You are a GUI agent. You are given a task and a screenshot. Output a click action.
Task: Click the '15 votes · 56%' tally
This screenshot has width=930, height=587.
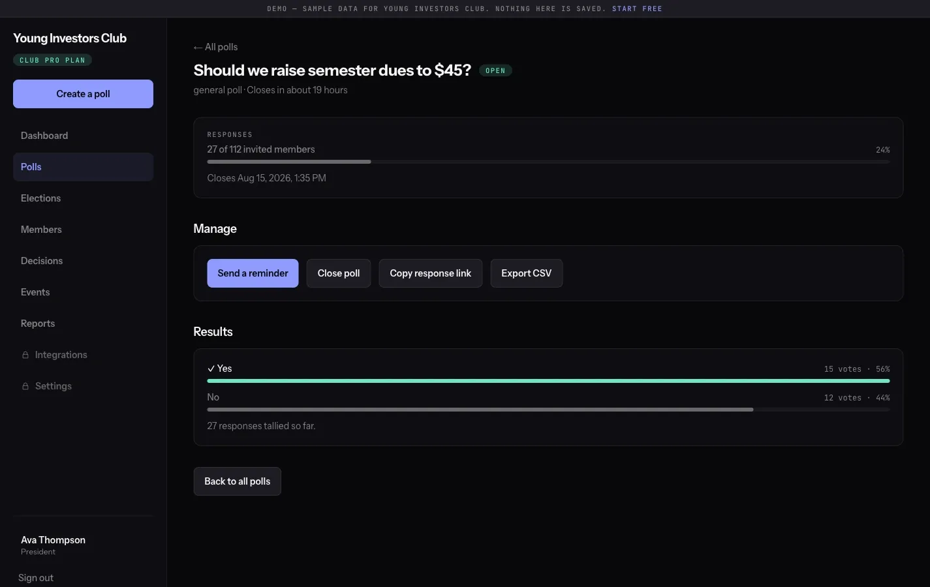pos(857,369)
